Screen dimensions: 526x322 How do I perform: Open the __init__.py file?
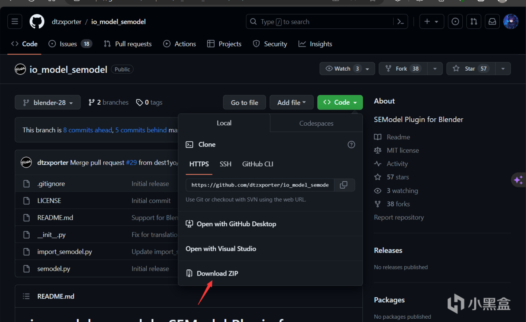(51, 235)
